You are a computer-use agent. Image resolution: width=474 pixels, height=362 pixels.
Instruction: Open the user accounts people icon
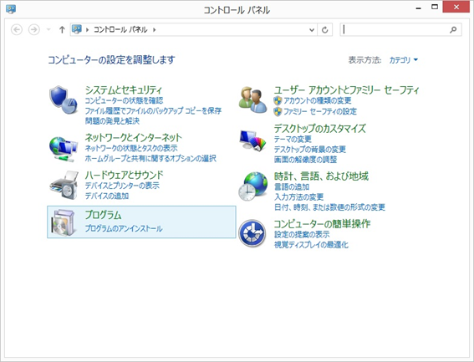pyautogui.click(x=252, y=100)
